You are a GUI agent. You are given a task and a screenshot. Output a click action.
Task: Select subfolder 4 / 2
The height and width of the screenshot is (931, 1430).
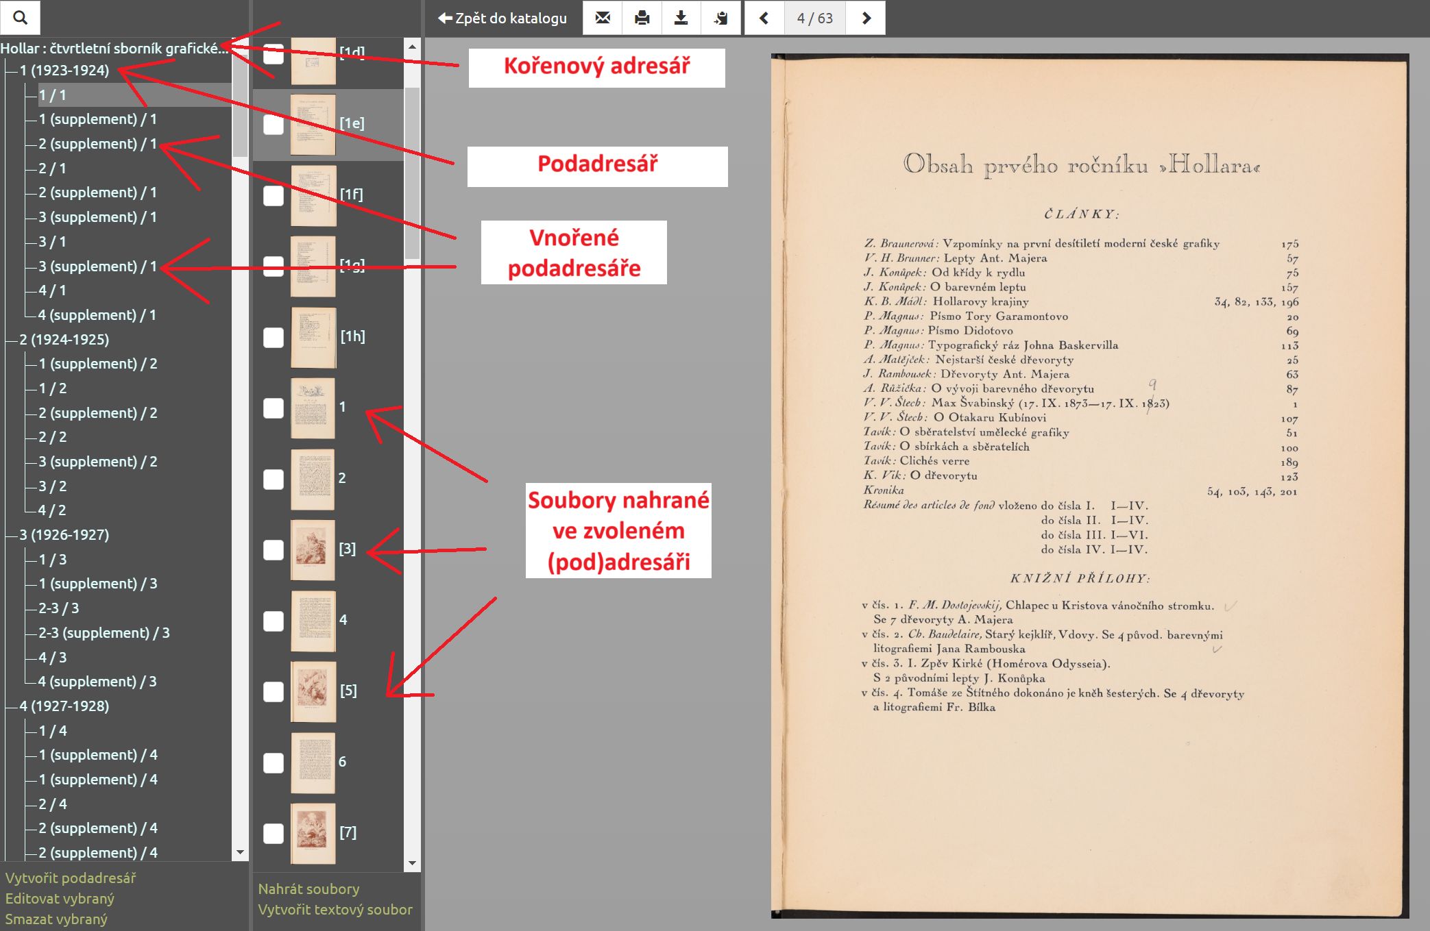53,510
